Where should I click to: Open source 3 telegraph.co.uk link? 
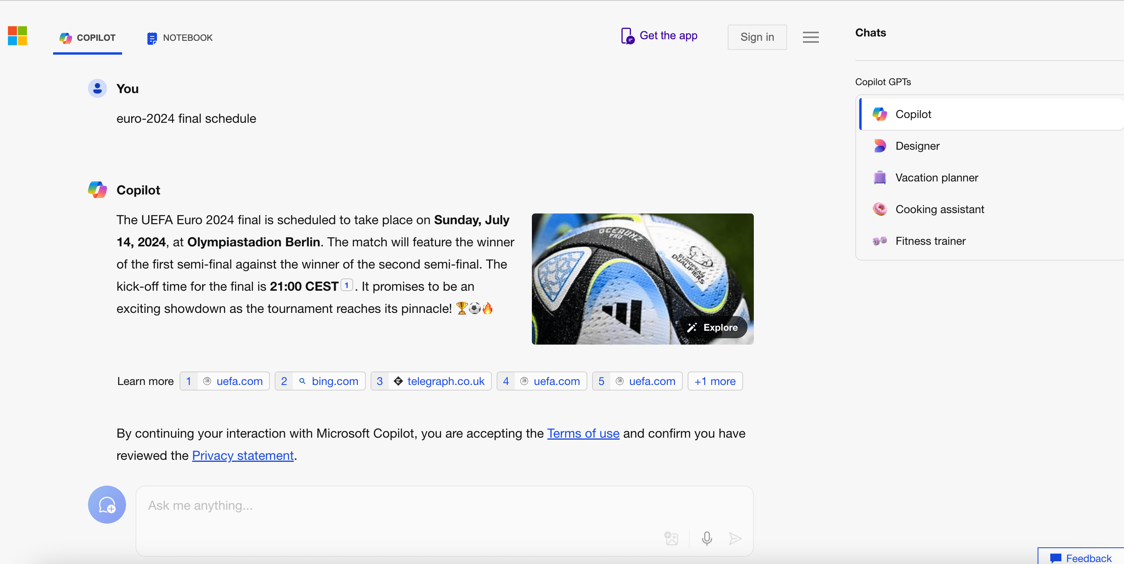(431, 381)
